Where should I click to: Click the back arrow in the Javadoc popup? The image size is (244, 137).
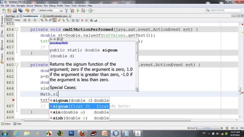point(51,39)
